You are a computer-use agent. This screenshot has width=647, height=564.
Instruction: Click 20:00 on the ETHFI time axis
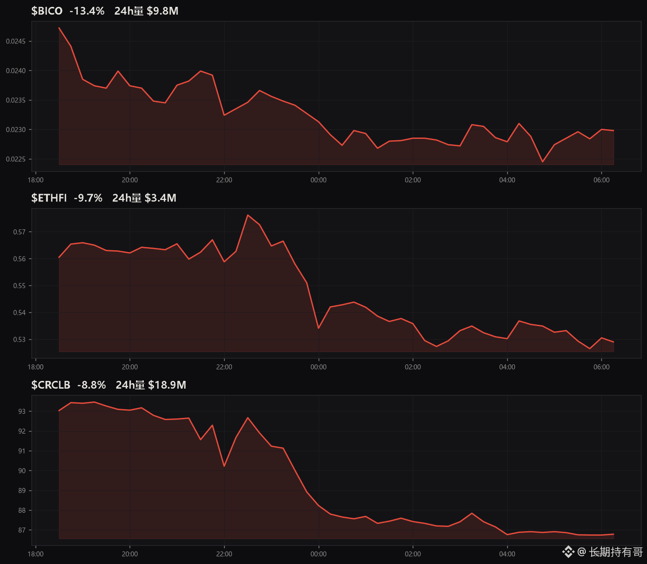pos(130,367)
